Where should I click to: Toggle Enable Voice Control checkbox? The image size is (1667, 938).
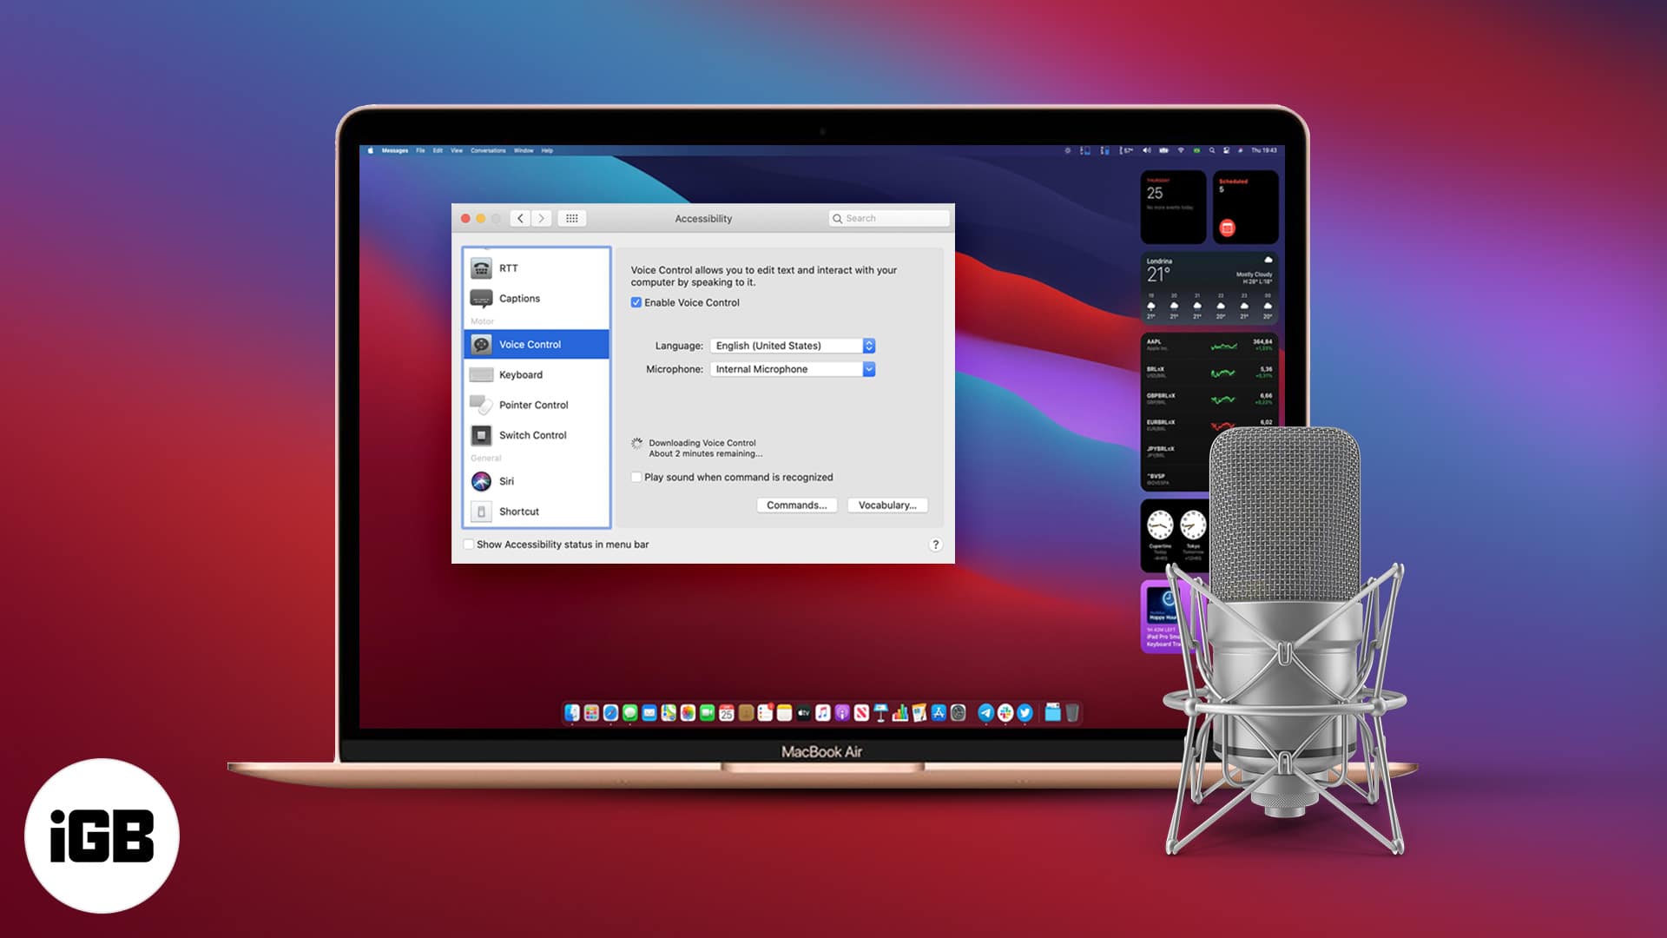[636, 301]
